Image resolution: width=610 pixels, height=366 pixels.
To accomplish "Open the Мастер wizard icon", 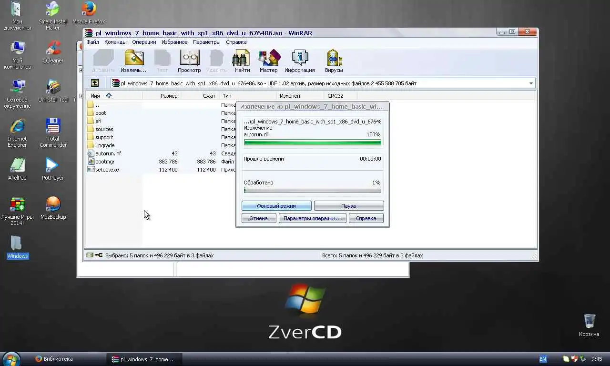I will (x=268, y=58).
